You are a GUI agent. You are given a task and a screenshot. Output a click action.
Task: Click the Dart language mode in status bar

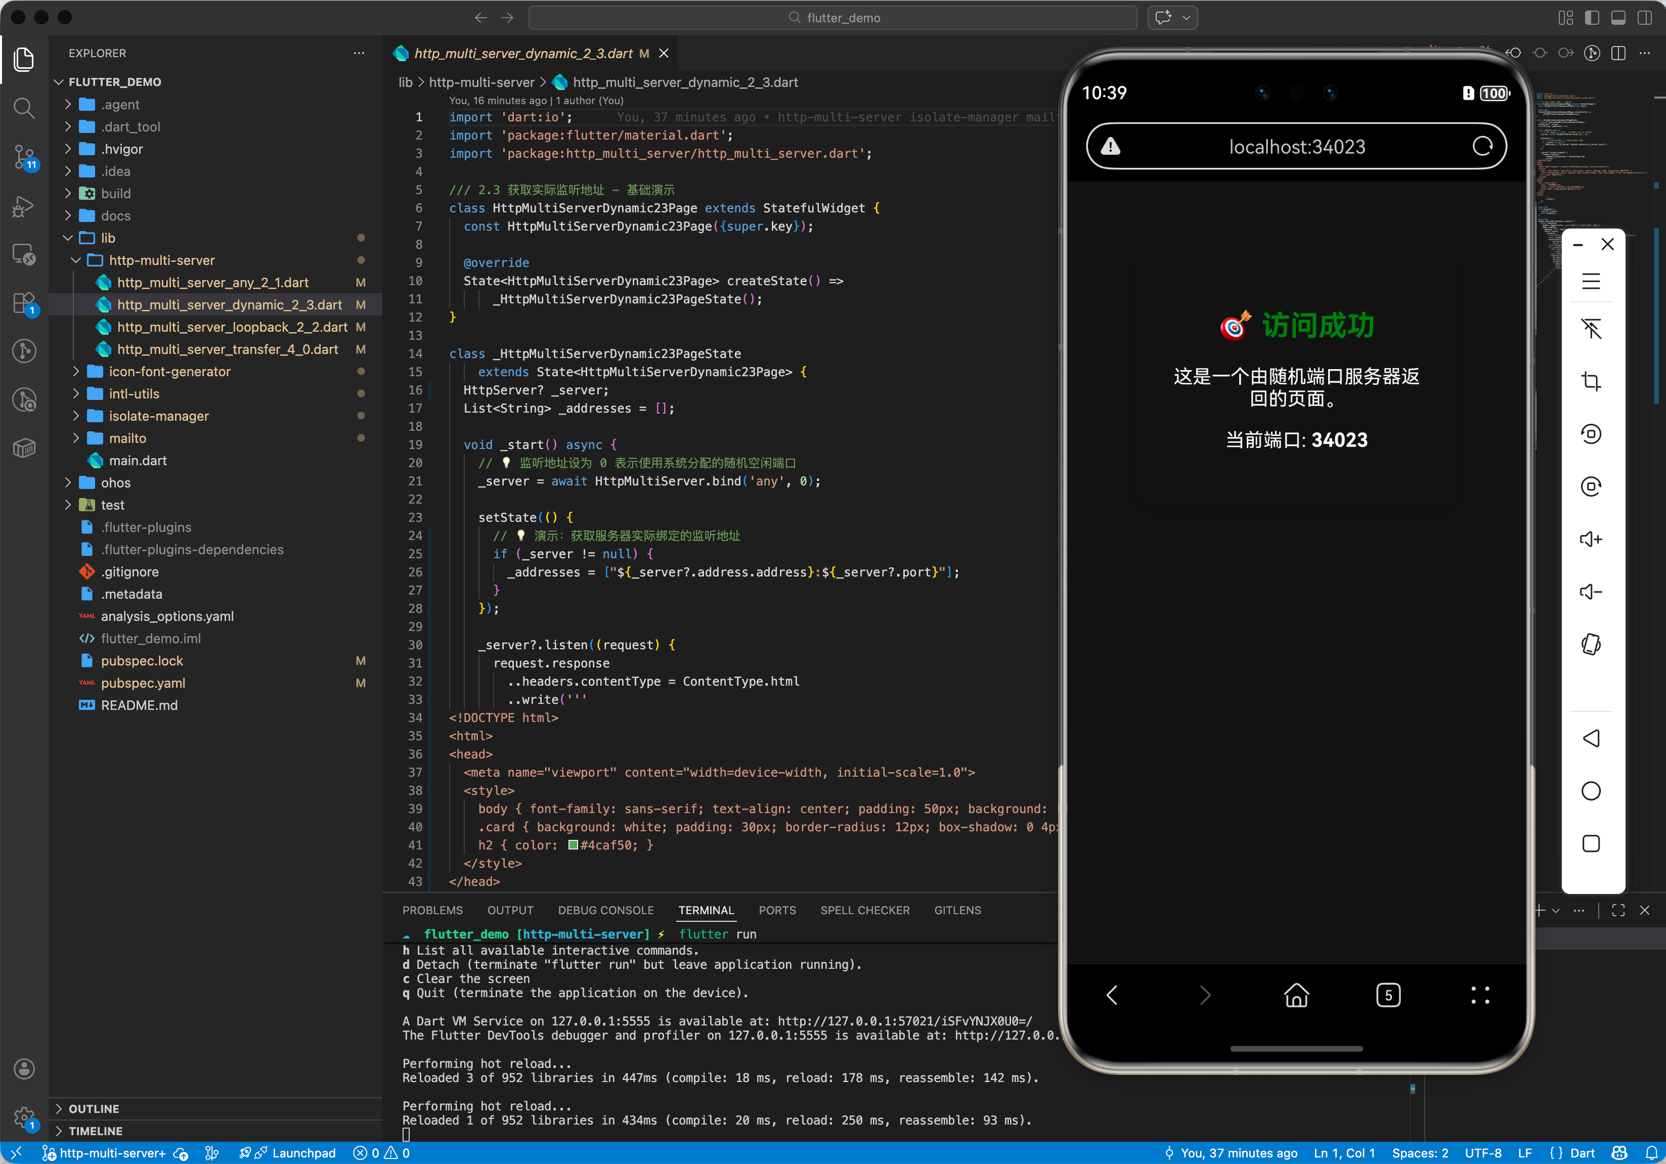1582,1152
